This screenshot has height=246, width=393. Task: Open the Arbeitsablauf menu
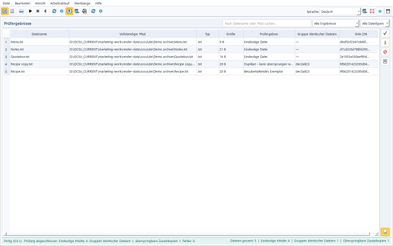click(59, 3)
